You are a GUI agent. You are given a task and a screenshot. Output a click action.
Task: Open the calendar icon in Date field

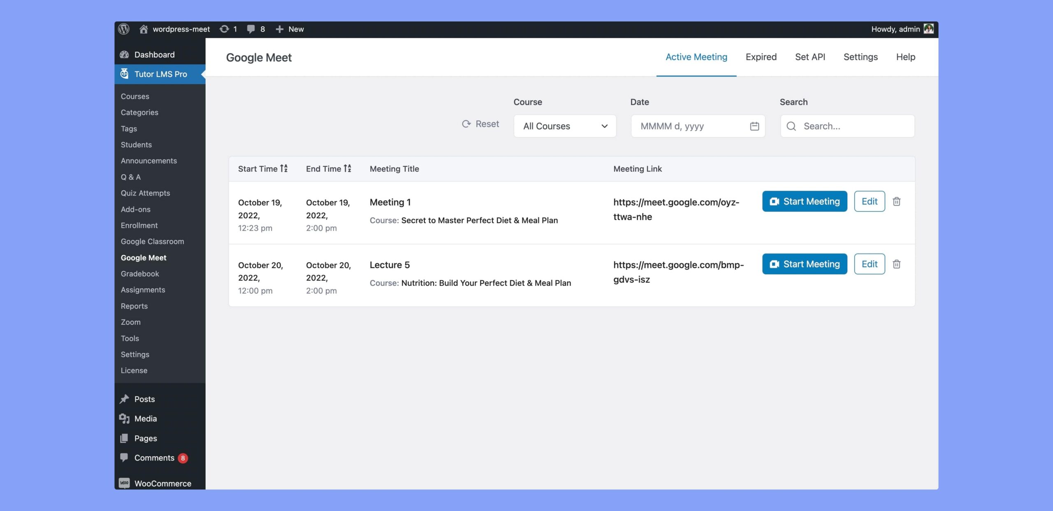click(754, 126)
